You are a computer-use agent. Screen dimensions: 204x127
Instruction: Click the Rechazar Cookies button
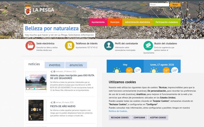pyautogui.click(x=120, y=117)
